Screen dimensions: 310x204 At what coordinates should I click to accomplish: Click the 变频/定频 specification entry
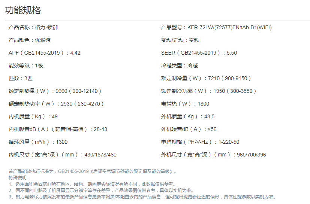(x=180, y=40)
